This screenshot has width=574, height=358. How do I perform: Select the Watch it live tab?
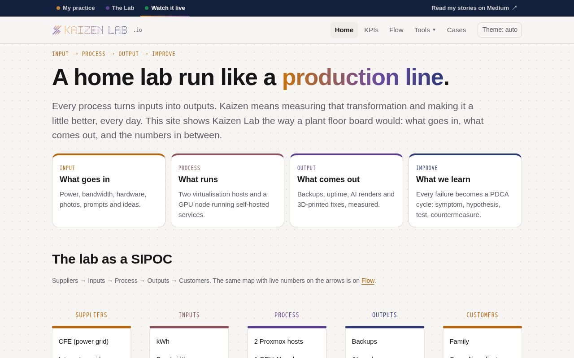165,8
